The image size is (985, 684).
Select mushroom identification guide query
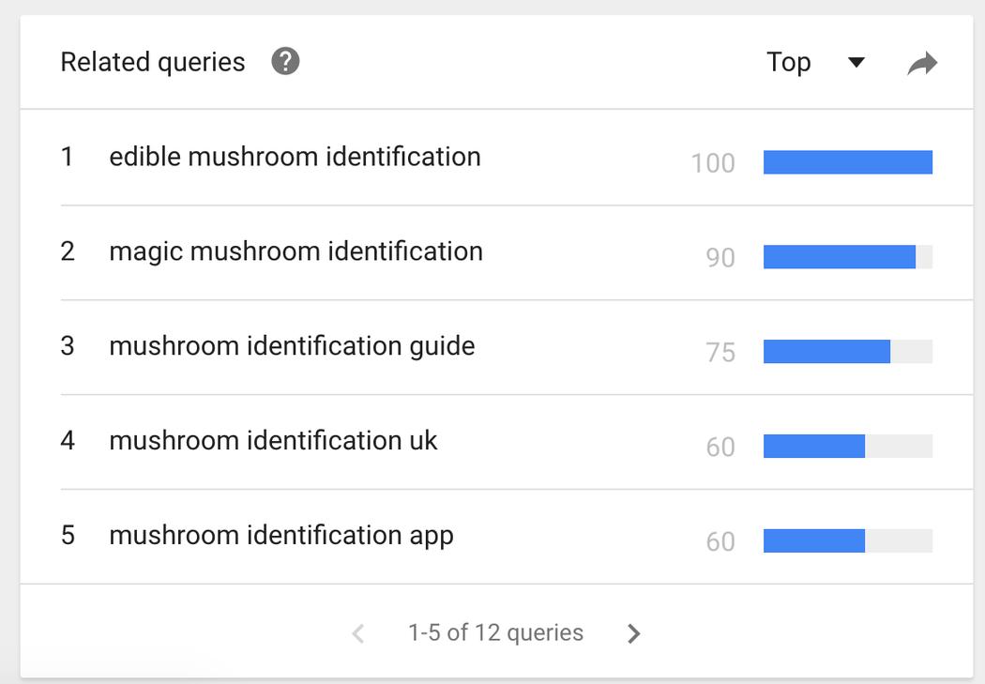click(292, 346)
